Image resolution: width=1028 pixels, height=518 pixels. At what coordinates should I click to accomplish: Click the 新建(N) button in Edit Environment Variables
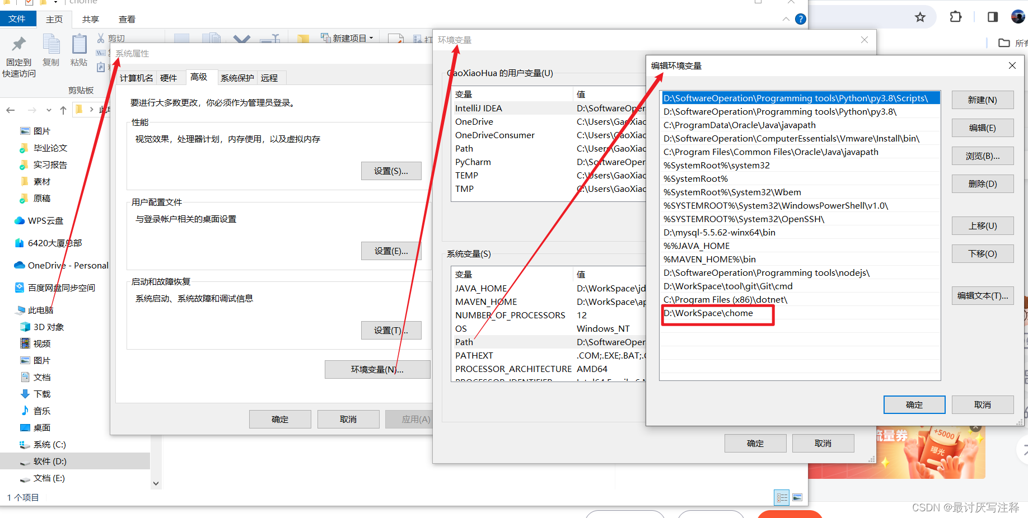tap(982, 100)
